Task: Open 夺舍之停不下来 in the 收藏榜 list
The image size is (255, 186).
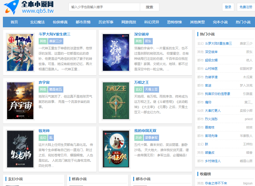Action: click(x=216, y=183)
